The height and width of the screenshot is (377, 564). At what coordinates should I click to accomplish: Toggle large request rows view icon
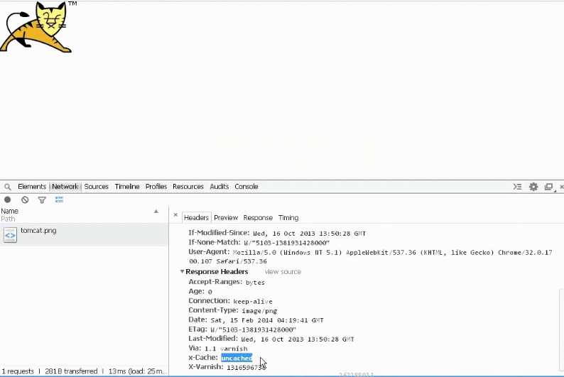tap(59, 200)
